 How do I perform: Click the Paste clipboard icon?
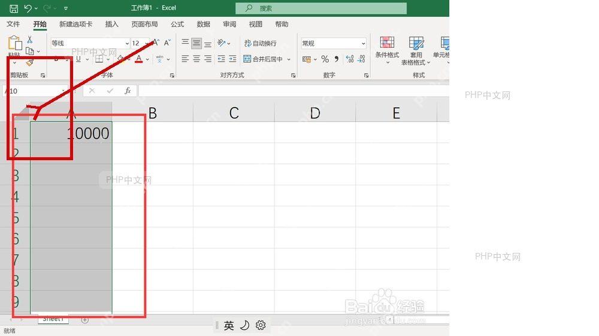tap(15, 43)
